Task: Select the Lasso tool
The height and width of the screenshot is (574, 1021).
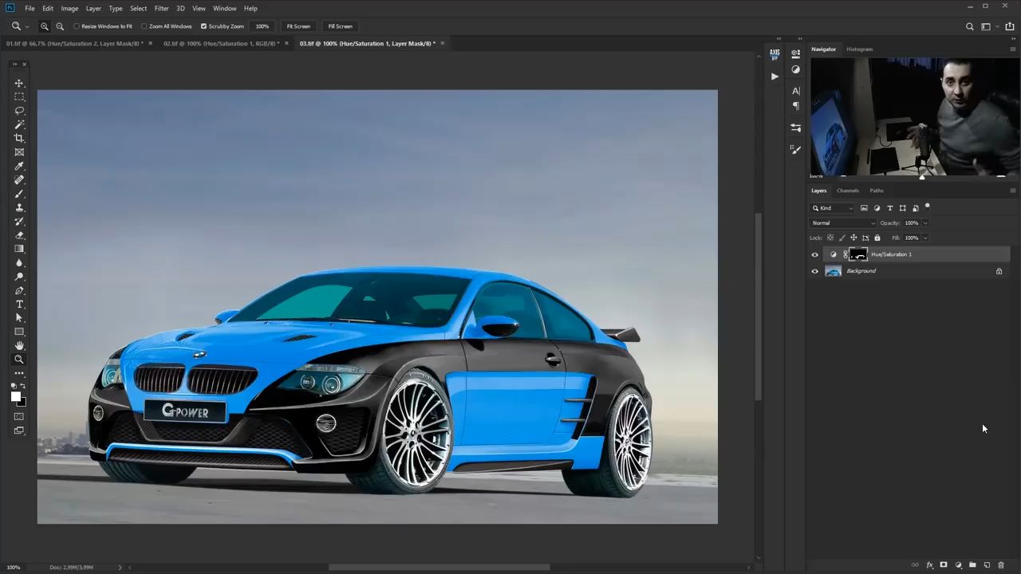Action: 19,111
